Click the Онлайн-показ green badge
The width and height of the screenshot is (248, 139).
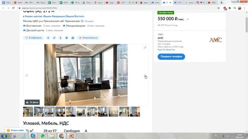166,13
